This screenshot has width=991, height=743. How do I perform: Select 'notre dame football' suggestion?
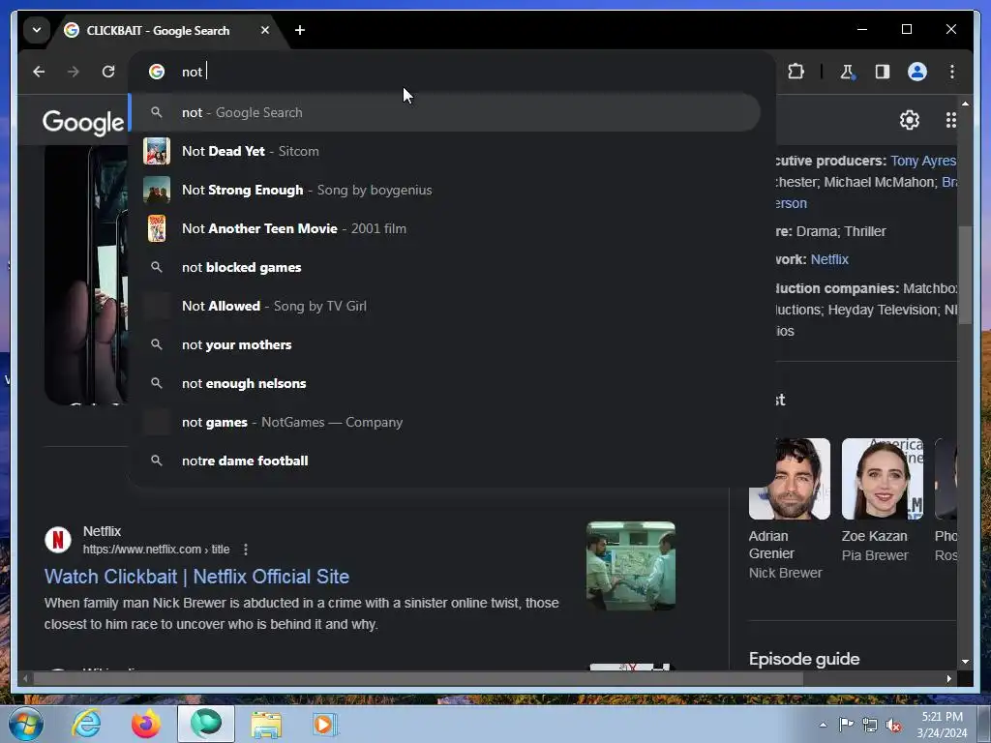[x=444, y=461]
